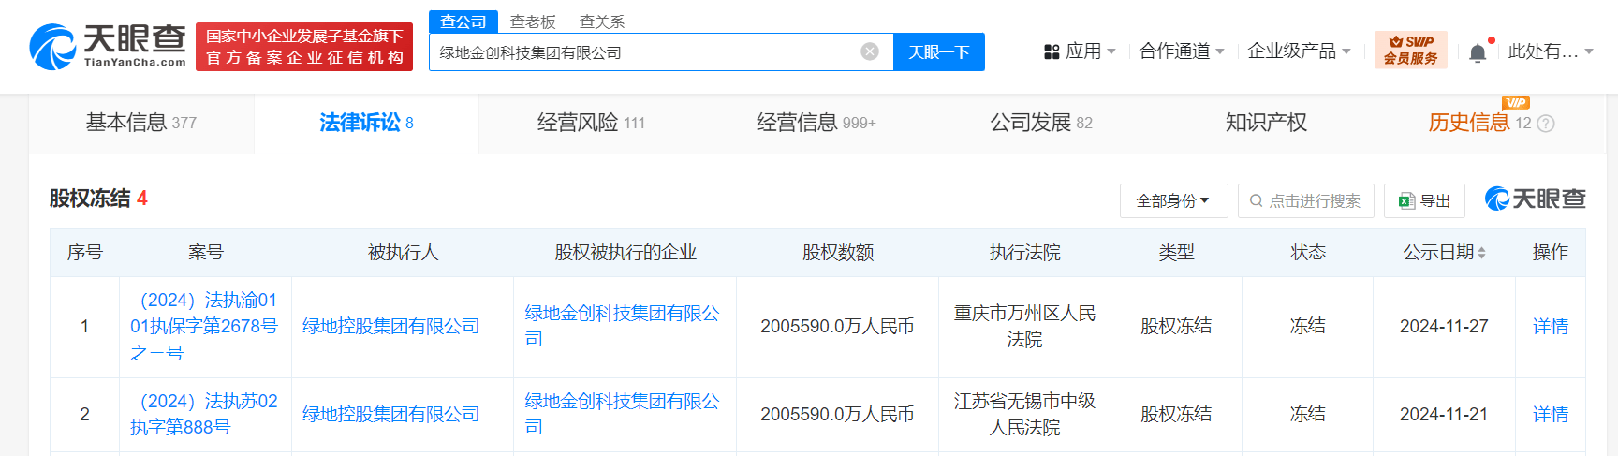This screenshot has height=456, width=1618.
Task: Click the 股权被执行的企业 column header
Action: click(x=625, y=253)
